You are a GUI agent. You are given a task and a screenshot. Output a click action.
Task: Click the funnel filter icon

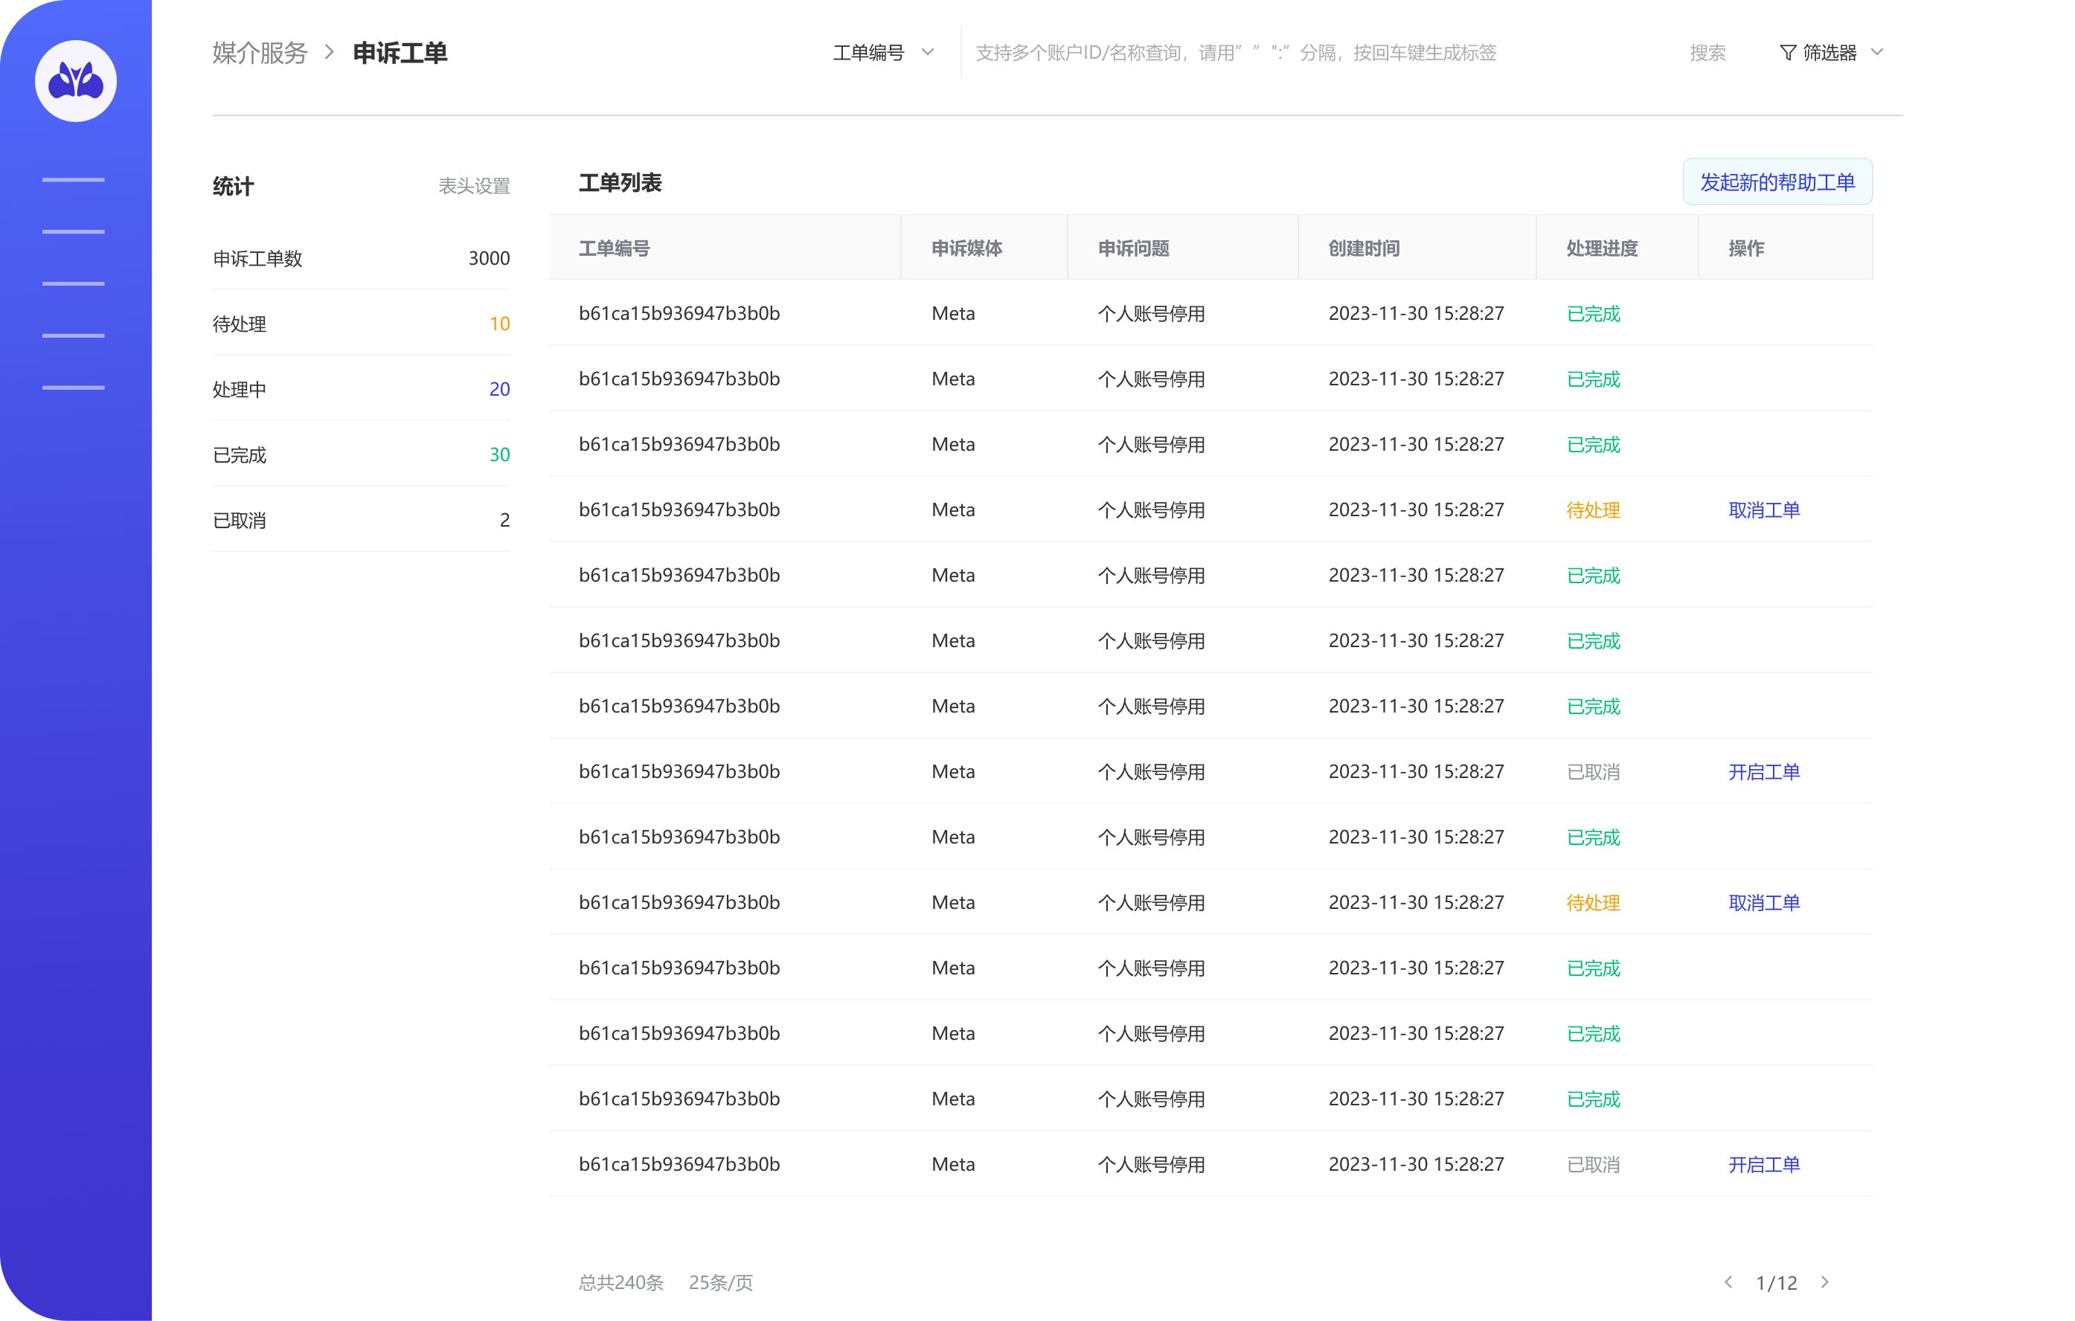pos(1788,54)
